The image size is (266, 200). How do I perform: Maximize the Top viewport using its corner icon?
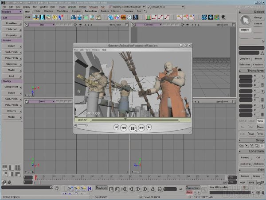click(127, 25)
